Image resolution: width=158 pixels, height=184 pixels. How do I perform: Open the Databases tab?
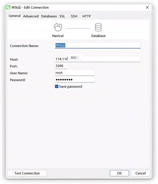[x=49, y=16]
